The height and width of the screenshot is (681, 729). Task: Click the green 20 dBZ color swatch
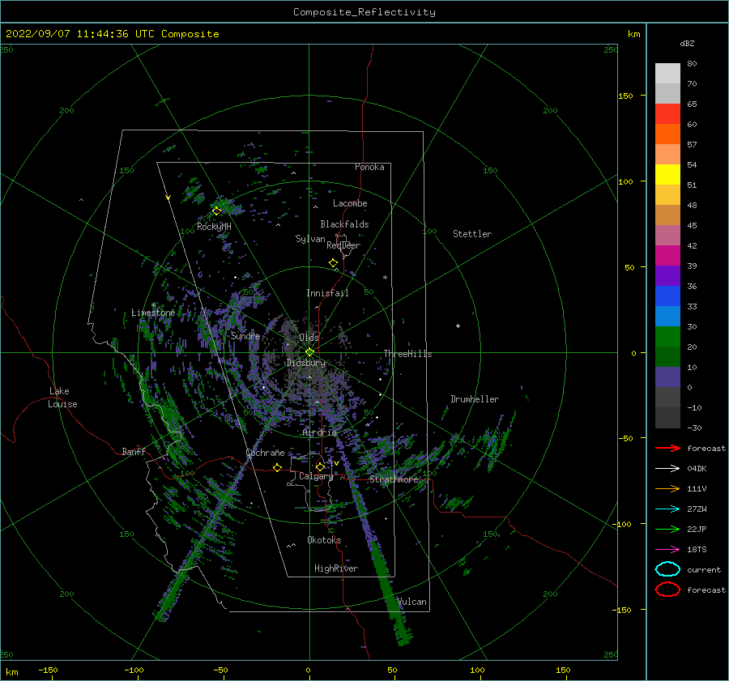click(x=667, y=337)
